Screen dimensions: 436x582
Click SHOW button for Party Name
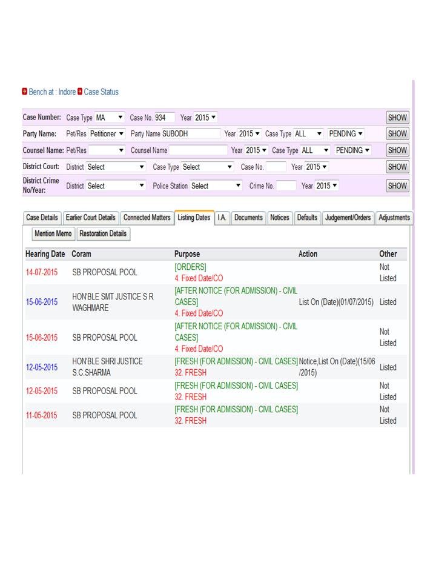(x=397, y=133)
